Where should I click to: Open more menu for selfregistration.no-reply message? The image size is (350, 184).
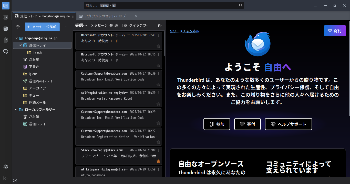click(158, 93)
